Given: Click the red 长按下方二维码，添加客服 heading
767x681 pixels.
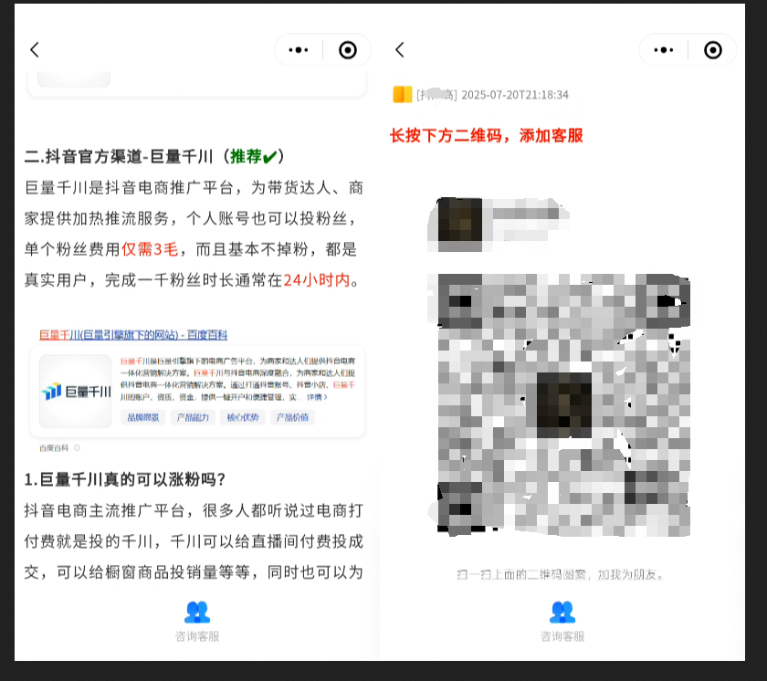Looking at the screenshot, I should [x=487, y=135].
